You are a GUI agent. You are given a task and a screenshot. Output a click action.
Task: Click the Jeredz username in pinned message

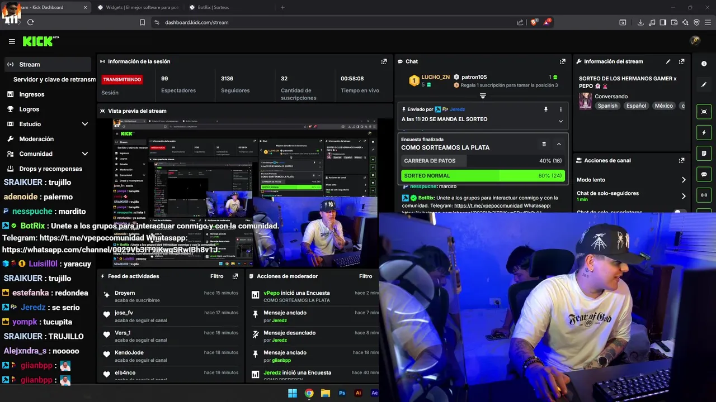458,109
